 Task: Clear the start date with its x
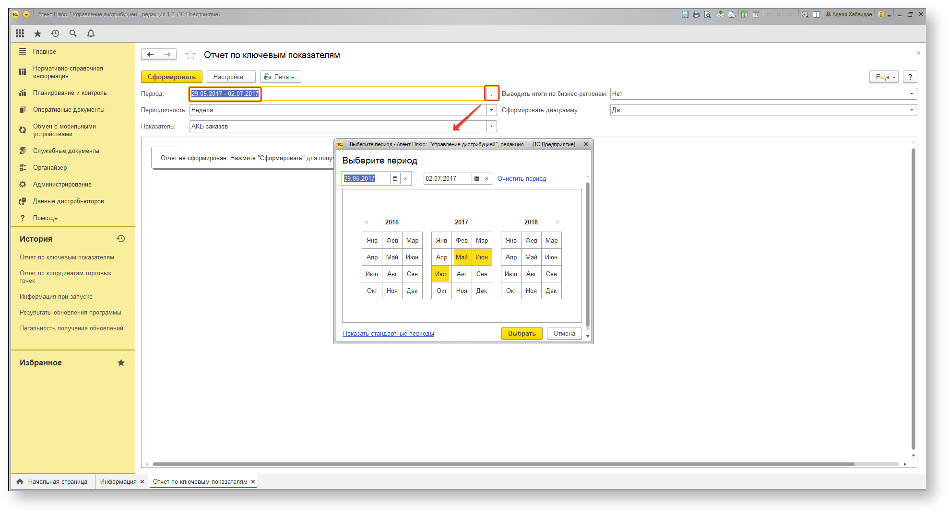(x=405, y=178)
